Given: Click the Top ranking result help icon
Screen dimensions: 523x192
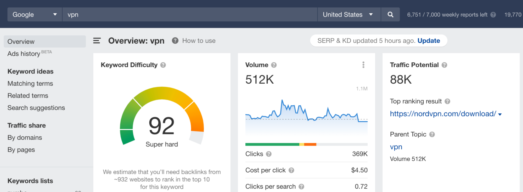Looking at the screenshot, I should pyautogui.click(x=447, y=101).
